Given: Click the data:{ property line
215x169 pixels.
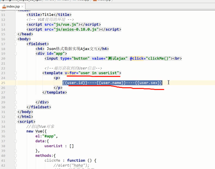Looking at the screenshot, I should pos(42,141).
